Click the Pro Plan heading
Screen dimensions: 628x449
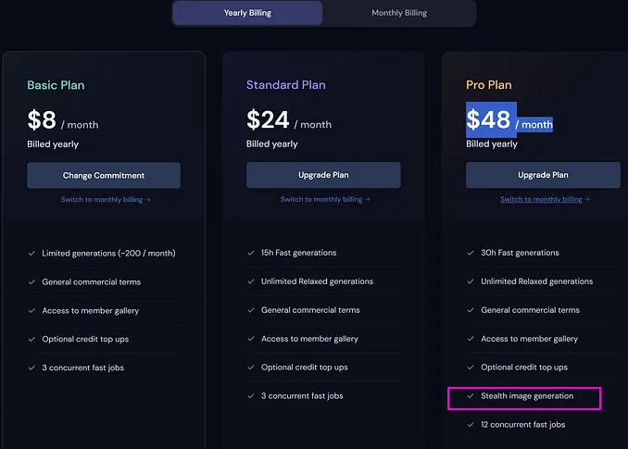(488, 85)
